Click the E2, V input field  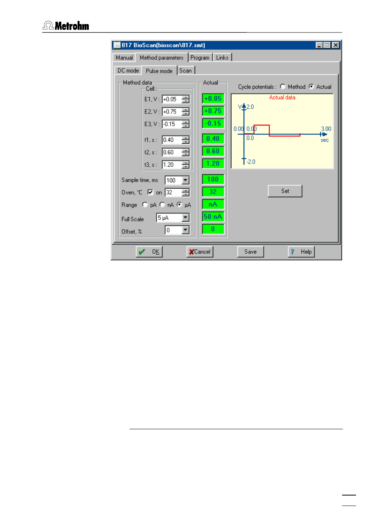tap(172, 112)
